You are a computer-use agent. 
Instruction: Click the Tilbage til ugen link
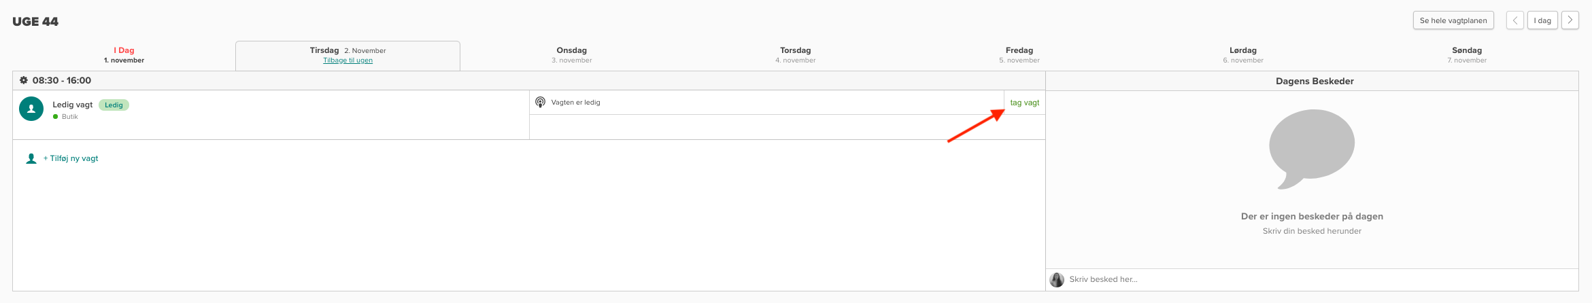tap(348, 60)
